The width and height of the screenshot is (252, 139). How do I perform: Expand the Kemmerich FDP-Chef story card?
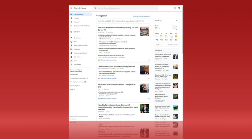click(149, 99)
